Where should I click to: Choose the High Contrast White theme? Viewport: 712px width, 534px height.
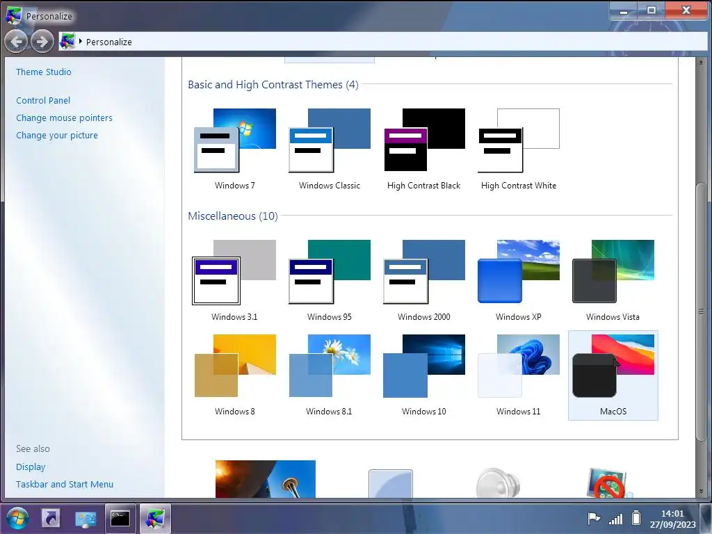tap(519, 149)
